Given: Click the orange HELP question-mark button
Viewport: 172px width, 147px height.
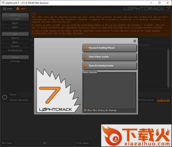Looking at the screenshot, I should [x=21, y=9].
